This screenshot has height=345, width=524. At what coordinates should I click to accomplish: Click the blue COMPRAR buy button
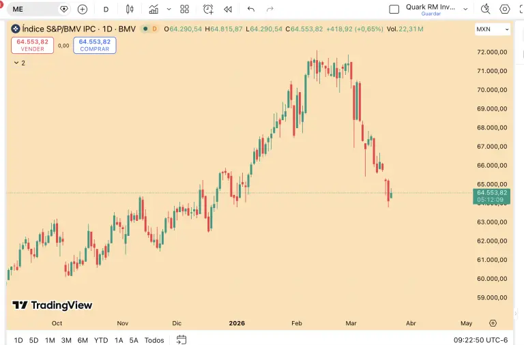pyautogui.click(x=94, y=45)
